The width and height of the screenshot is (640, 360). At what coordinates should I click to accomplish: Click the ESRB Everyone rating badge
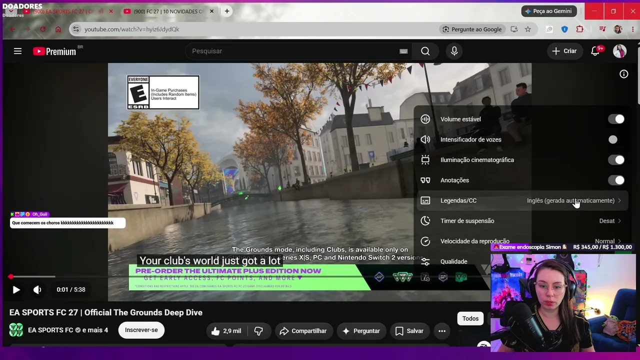click(x=163, y=92)
